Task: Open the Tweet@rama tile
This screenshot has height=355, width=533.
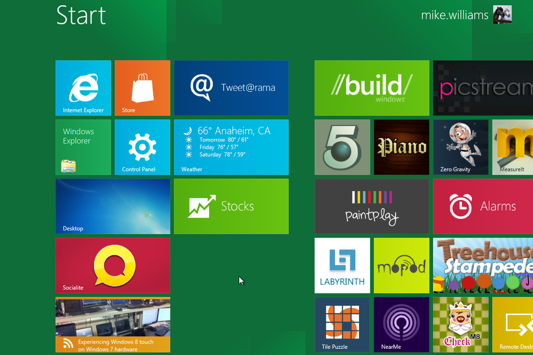Action: (231, 88)
